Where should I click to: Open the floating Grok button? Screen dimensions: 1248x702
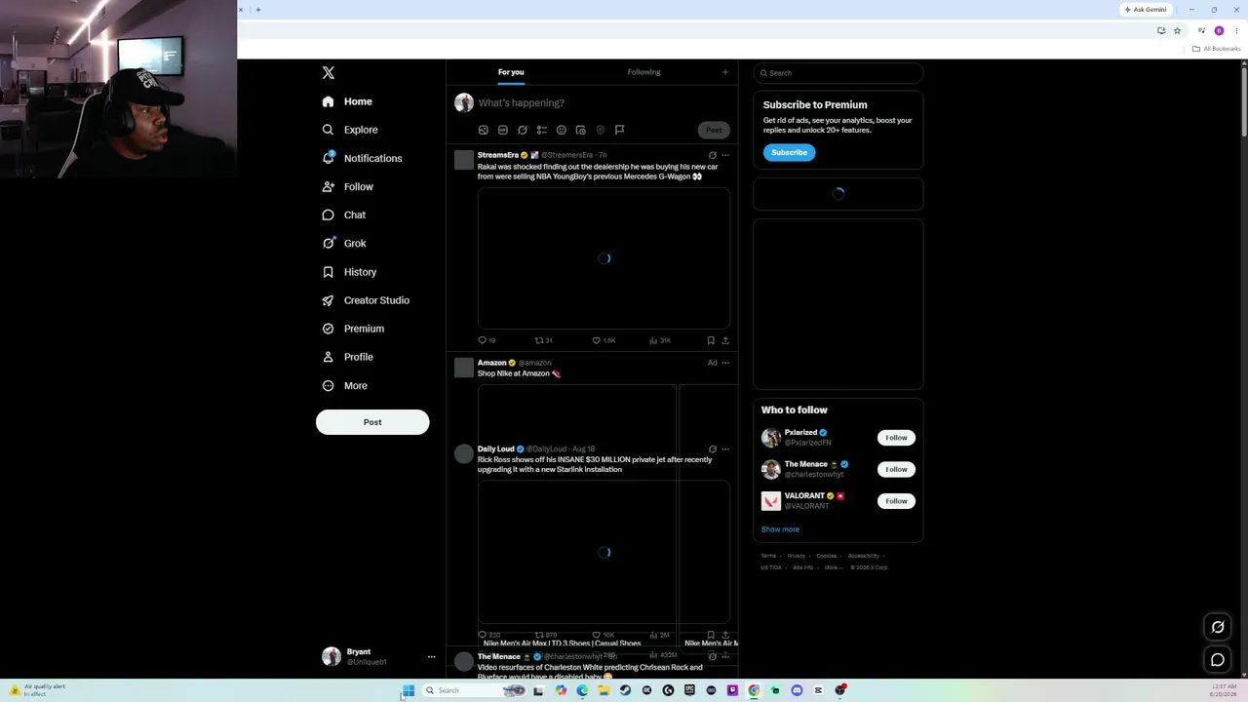(x=1218, y=627)
